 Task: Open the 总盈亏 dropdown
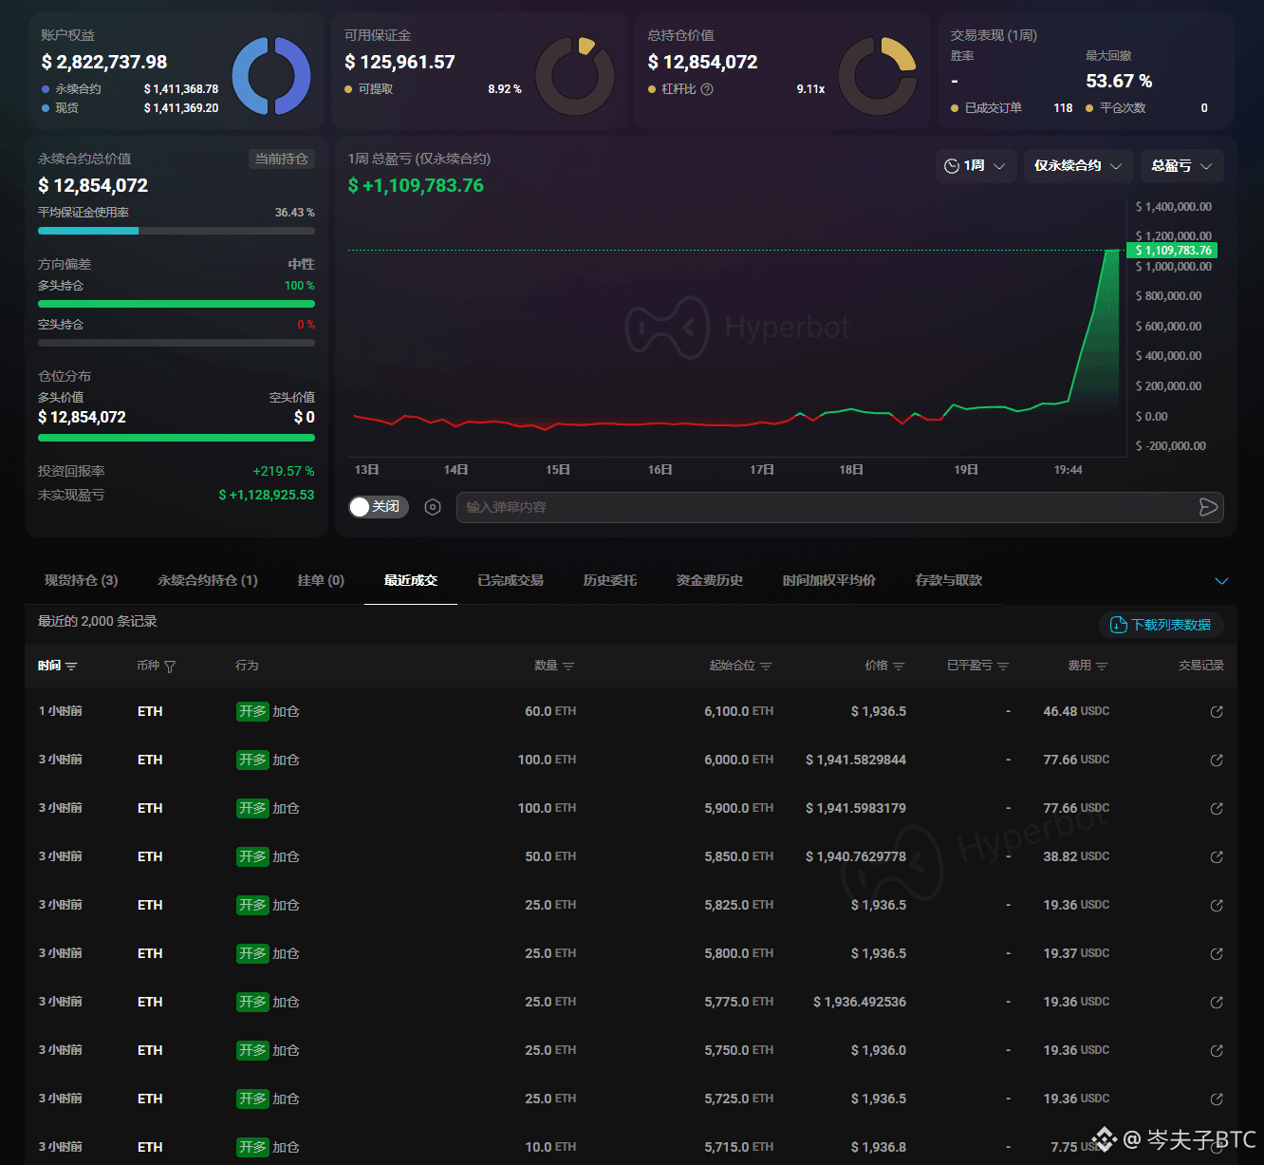(1181, 166)
